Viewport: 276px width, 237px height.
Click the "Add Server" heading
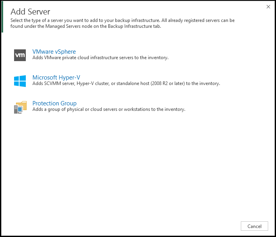pyautogui.click(x=30, y=12)
